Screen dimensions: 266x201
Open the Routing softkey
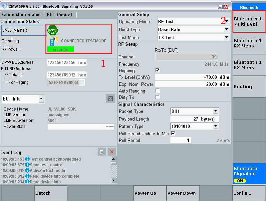[x=249, y=86]
